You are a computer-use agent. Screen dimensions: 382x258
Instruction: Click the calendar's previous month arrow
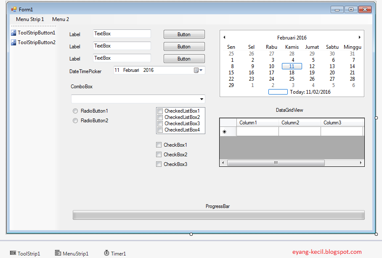[x=224, y=37]
